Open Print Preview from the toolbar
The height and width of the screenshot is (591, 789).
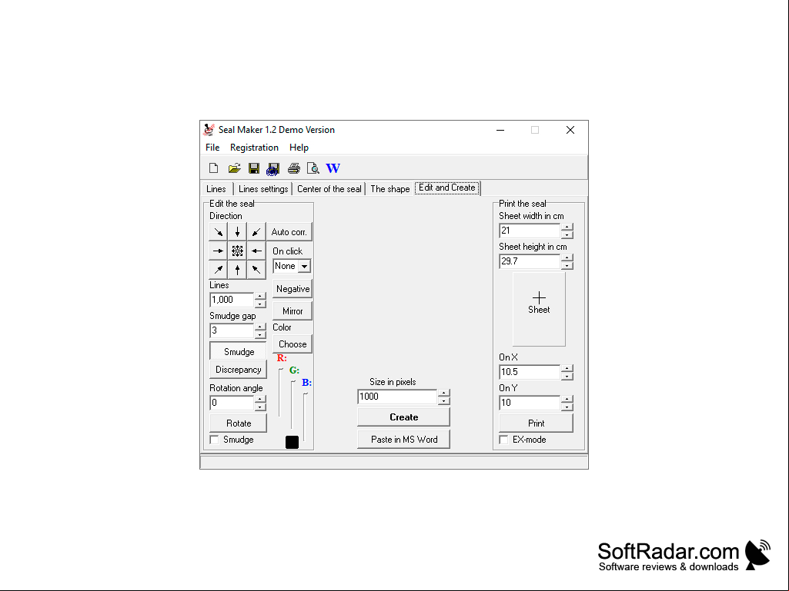[313, 168]
